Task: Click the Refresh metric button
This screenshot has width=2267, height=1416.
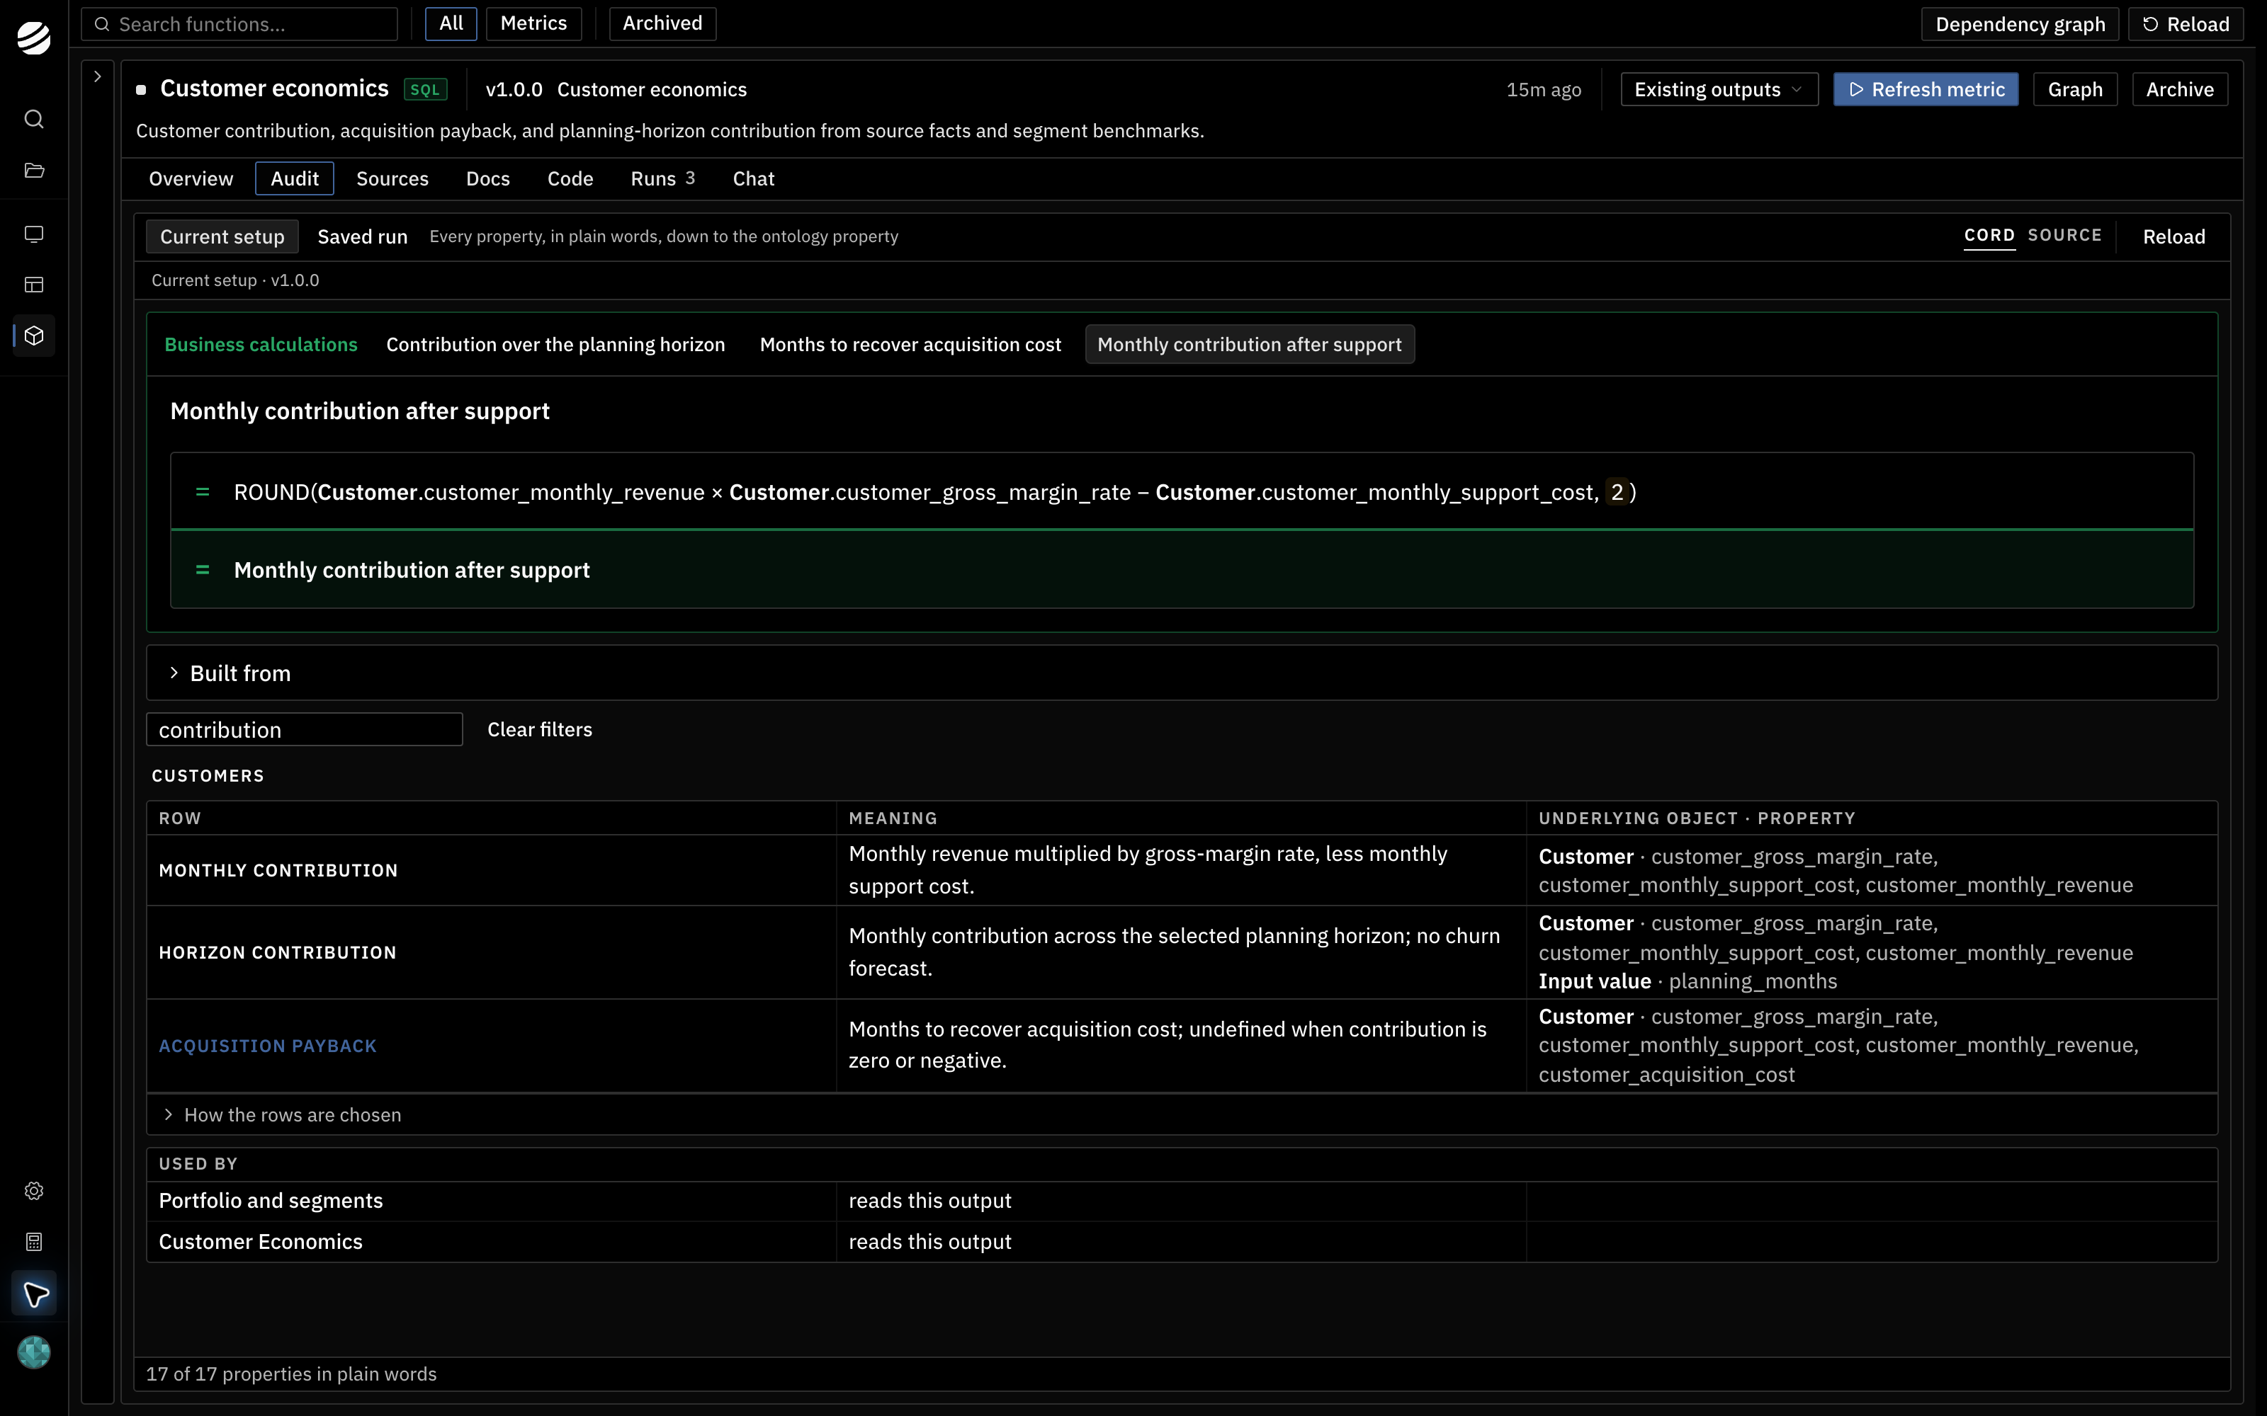Action: [1925, 90]
